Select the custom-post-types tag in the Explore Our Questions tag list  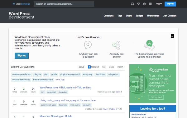(21, 74)
